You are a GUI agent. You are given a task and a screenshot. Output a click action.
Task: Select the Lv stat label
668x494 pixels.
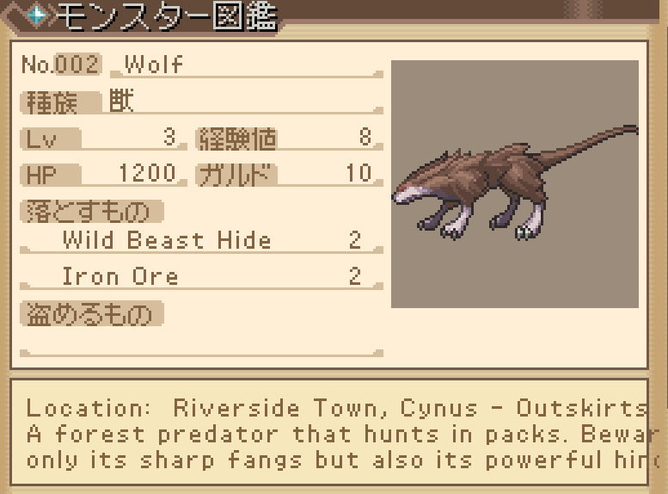coord(50,139)
